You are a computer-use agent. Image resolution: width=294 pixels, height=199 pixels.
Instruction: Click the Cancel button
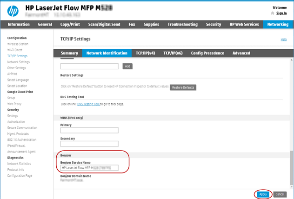pos(280,194)
